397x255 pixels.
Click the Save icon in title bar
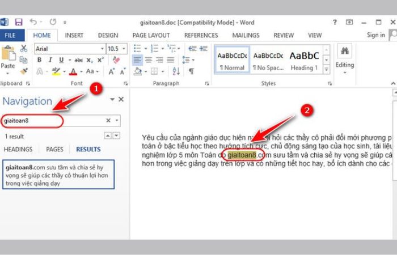click(x=19, y=22)
